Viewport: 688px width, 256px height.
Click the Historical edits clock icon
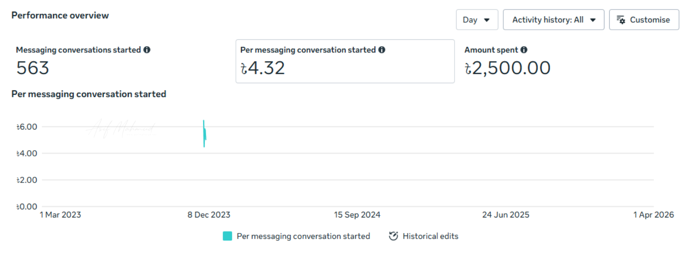tap(393, 236)
